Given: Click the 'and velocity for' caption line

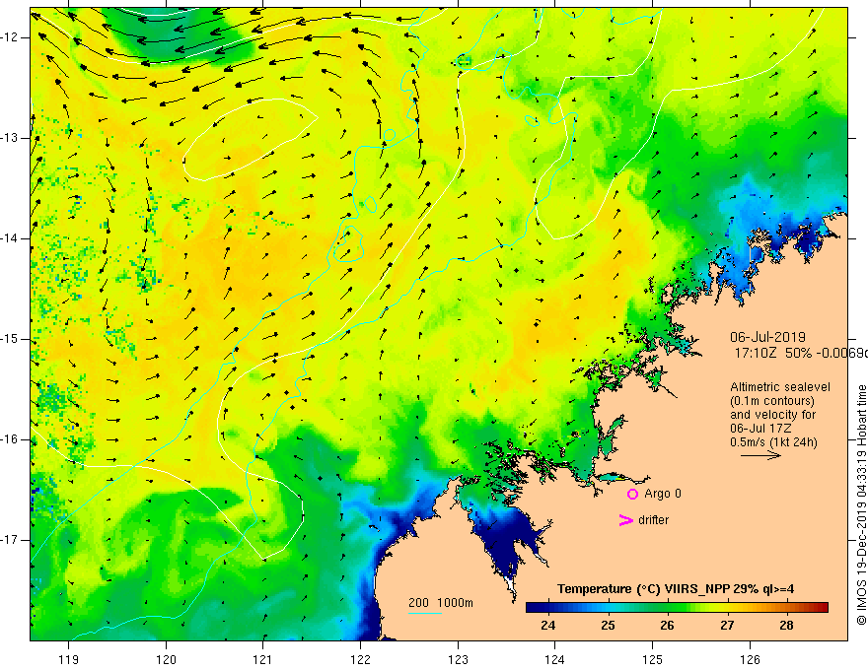Looking at the screenshot, I should (x=773, y=415).
